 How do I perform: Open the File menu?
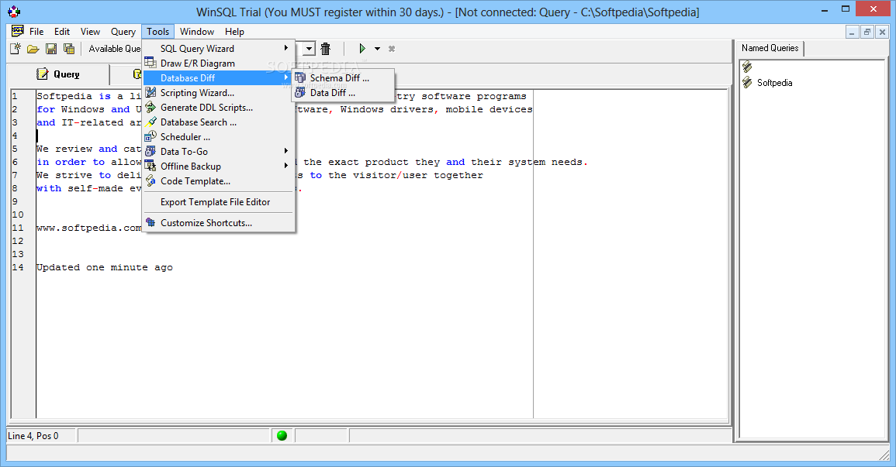36,31
